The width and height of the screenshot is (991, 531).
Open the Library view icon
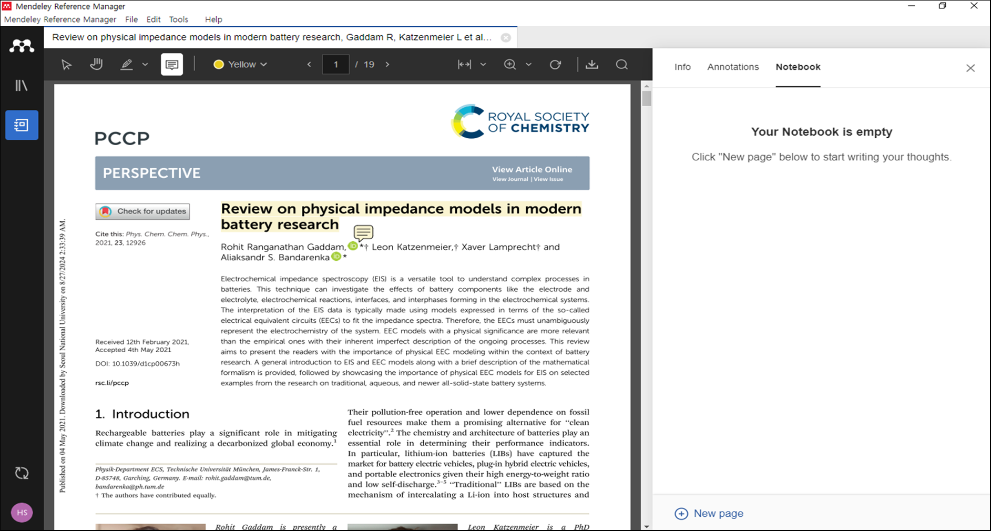22,85
